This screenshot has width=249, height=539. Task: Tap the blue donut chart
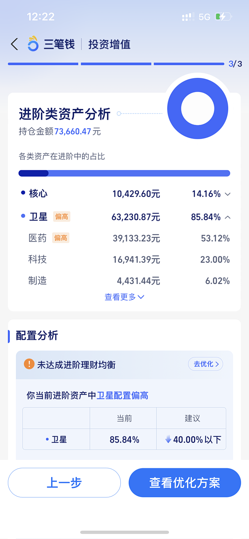click(198, 108)
